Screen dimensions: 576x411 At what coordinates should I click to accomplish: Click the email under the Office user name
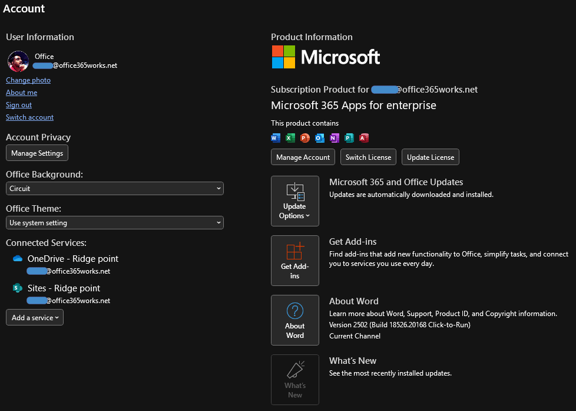pos(75,65)
